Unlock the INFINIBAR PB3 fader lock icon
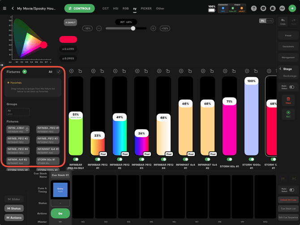 [x=80, y=71]
